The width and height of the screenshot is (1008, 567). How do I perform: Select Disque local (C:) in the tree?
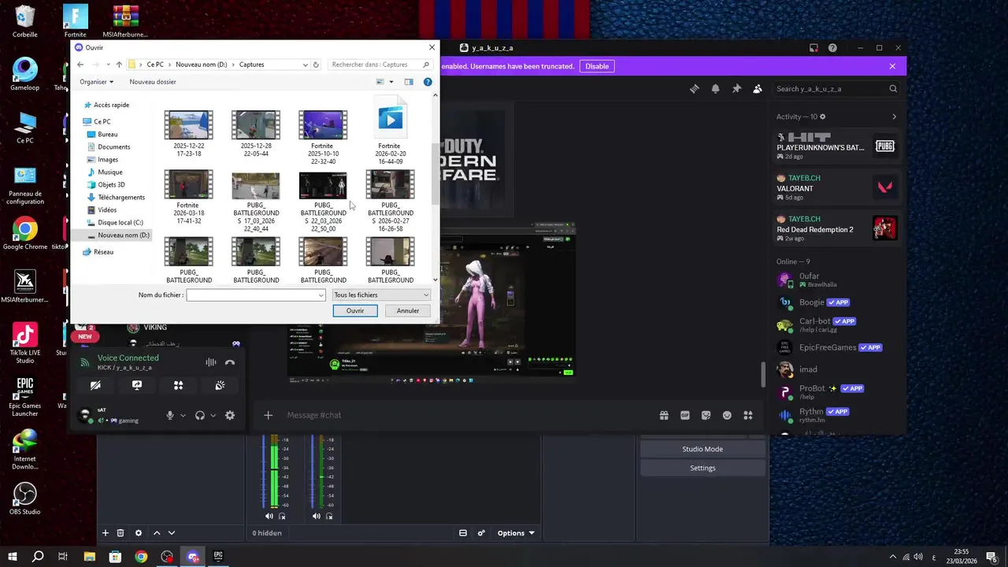[x=120, y=223]
